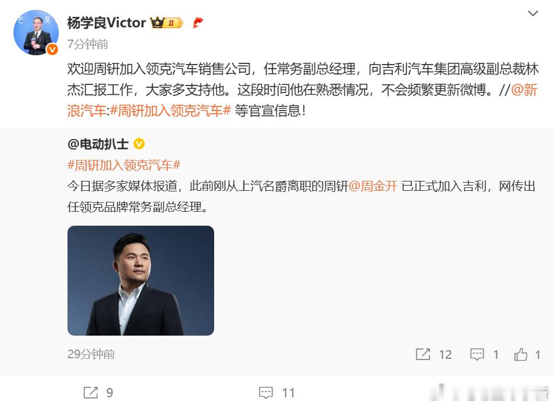Open comments on the main post showing 11
Screen dimensions: 554x406
pyautogui.click(x=266, y=393)
